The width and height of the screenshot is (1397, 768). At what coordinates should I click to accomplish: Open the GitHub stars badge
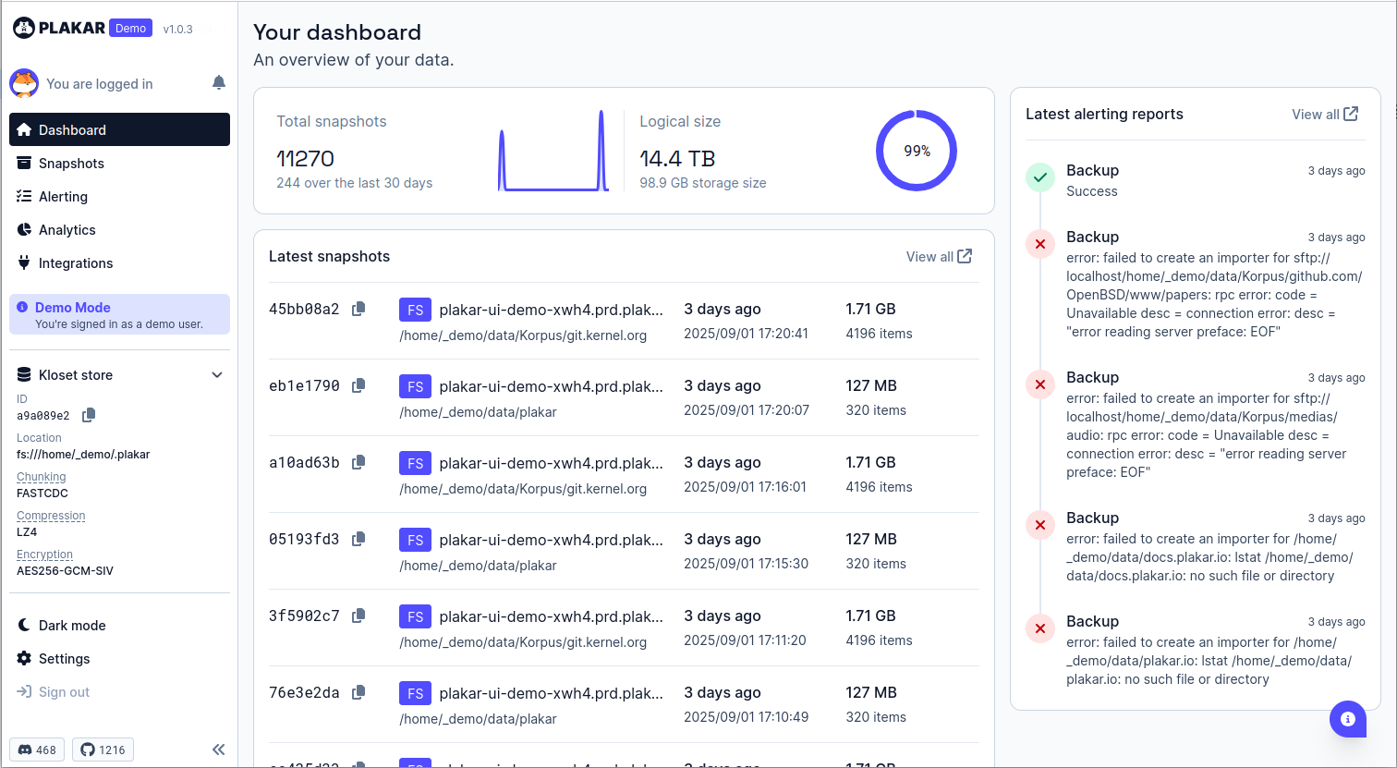[x=102, y=750]
